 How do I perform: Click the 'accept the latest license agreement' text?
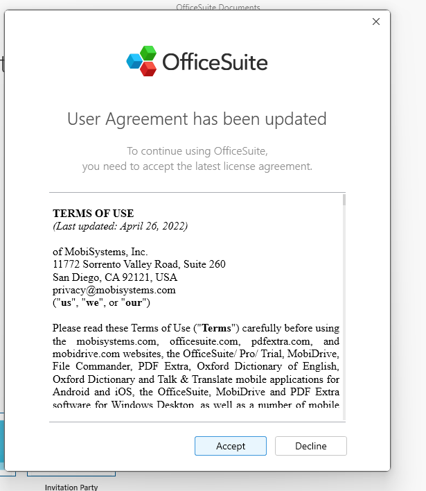(197, 166)
